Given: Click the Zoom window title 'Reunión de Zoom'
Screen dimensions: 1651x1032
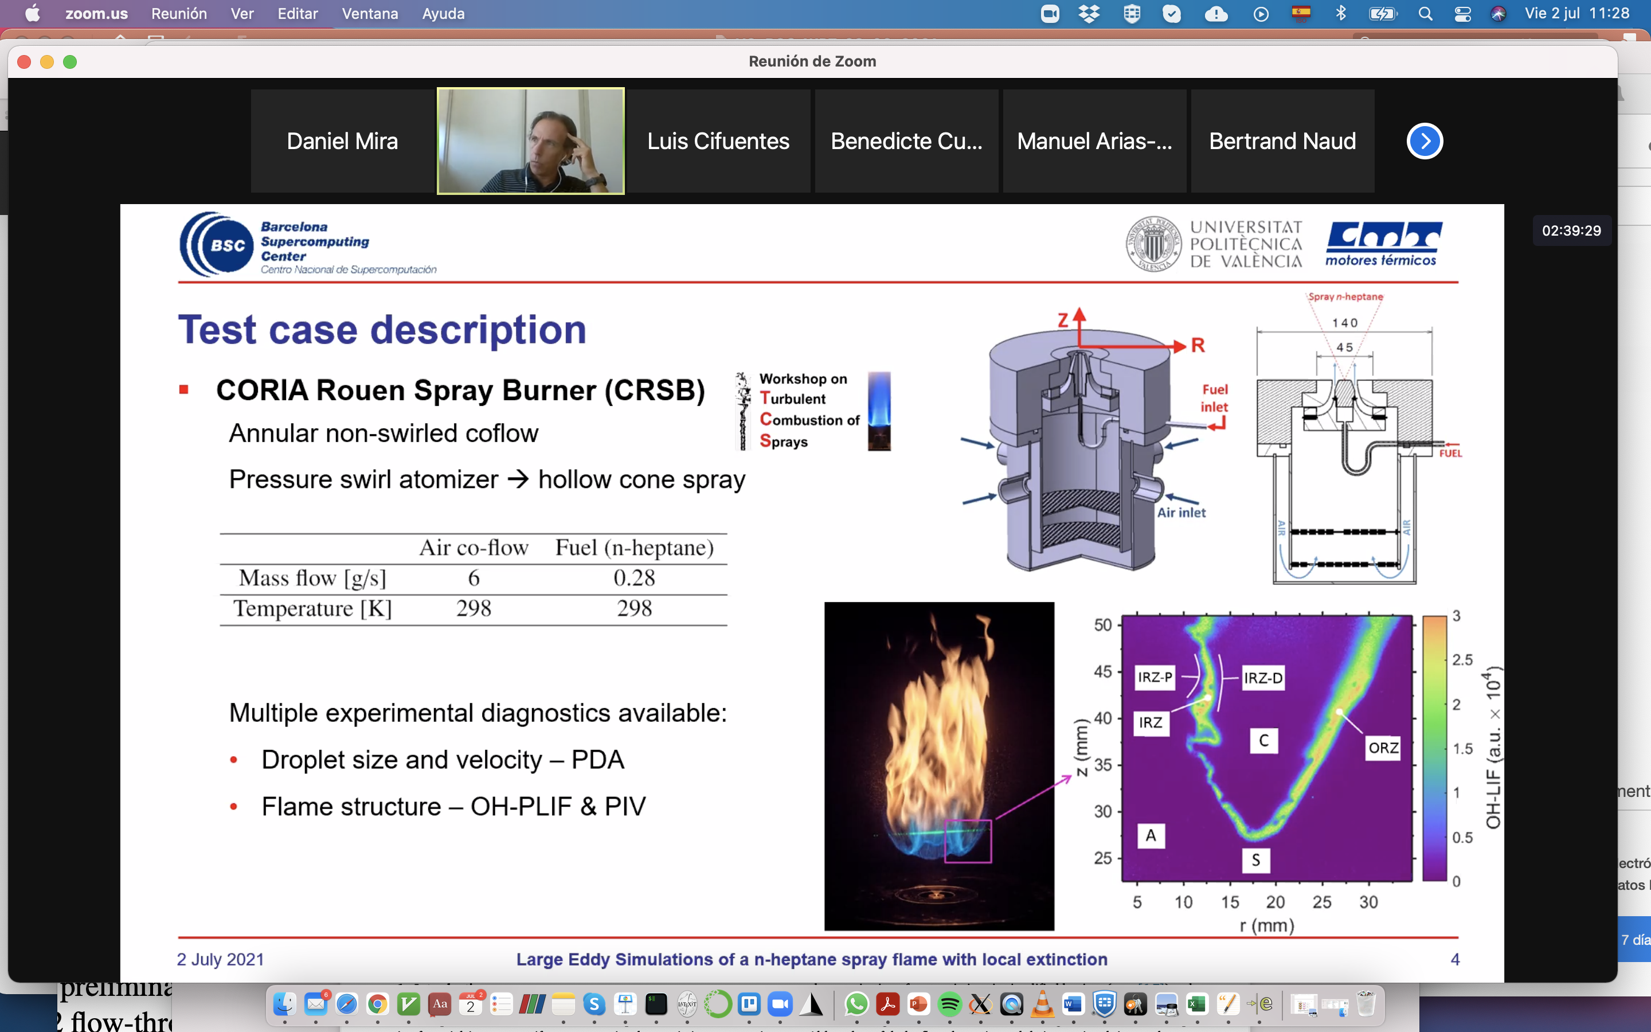Looking at the screenshot, I should click(812, 61).
